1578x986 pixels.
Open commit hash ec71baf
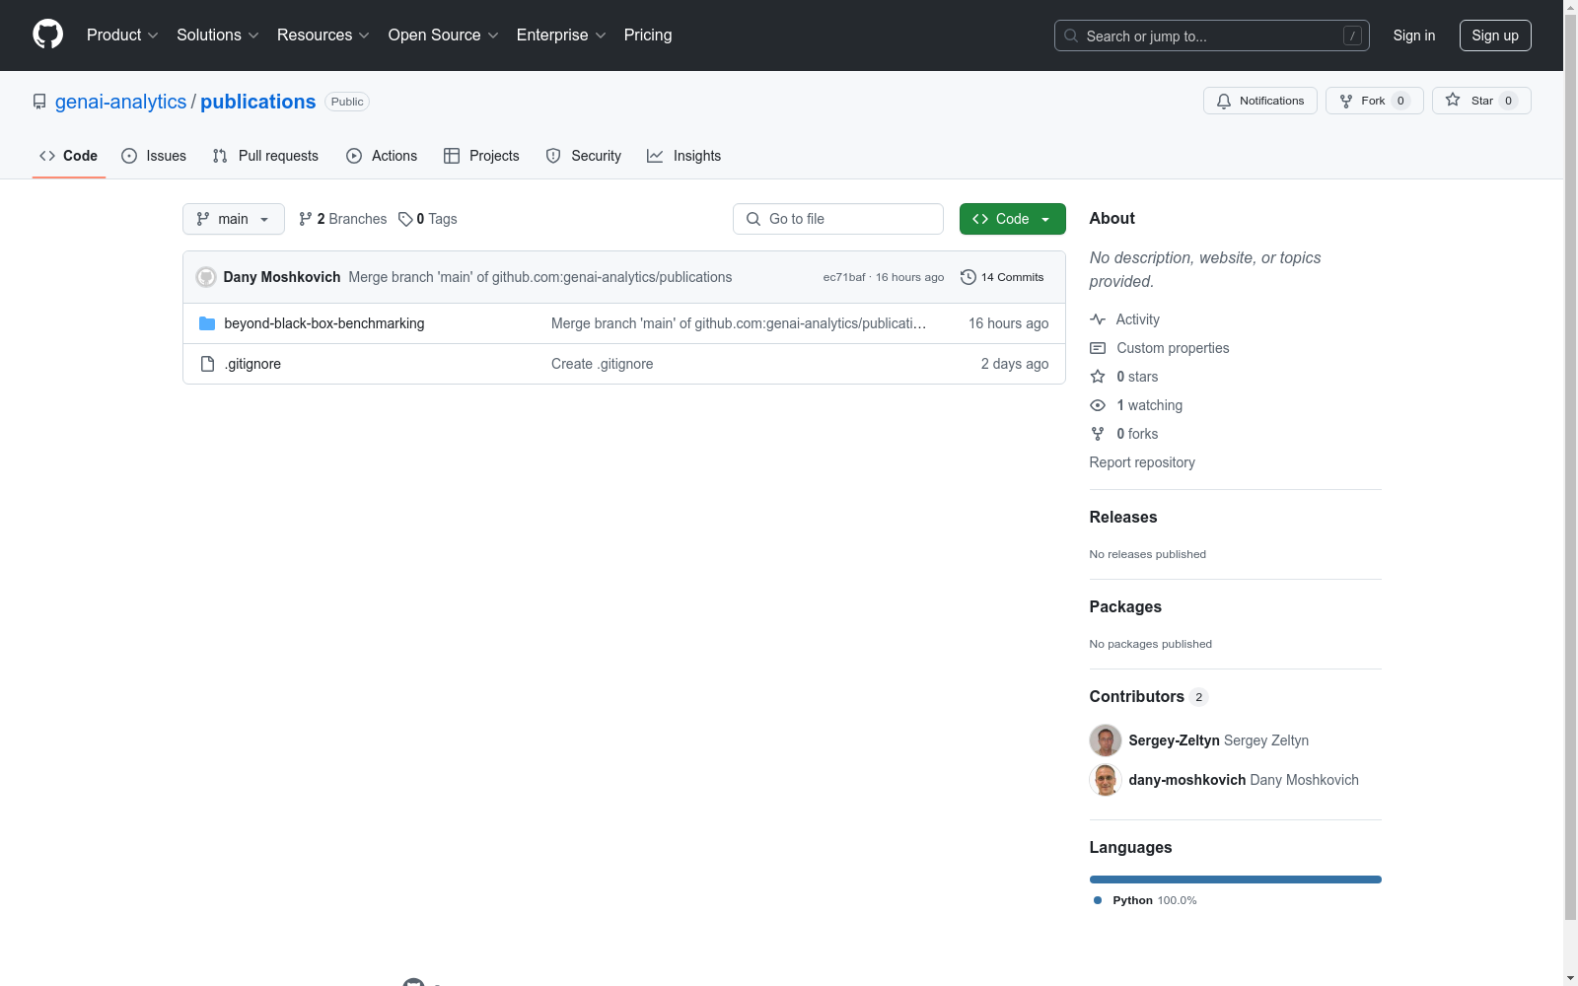coord(844,277)
